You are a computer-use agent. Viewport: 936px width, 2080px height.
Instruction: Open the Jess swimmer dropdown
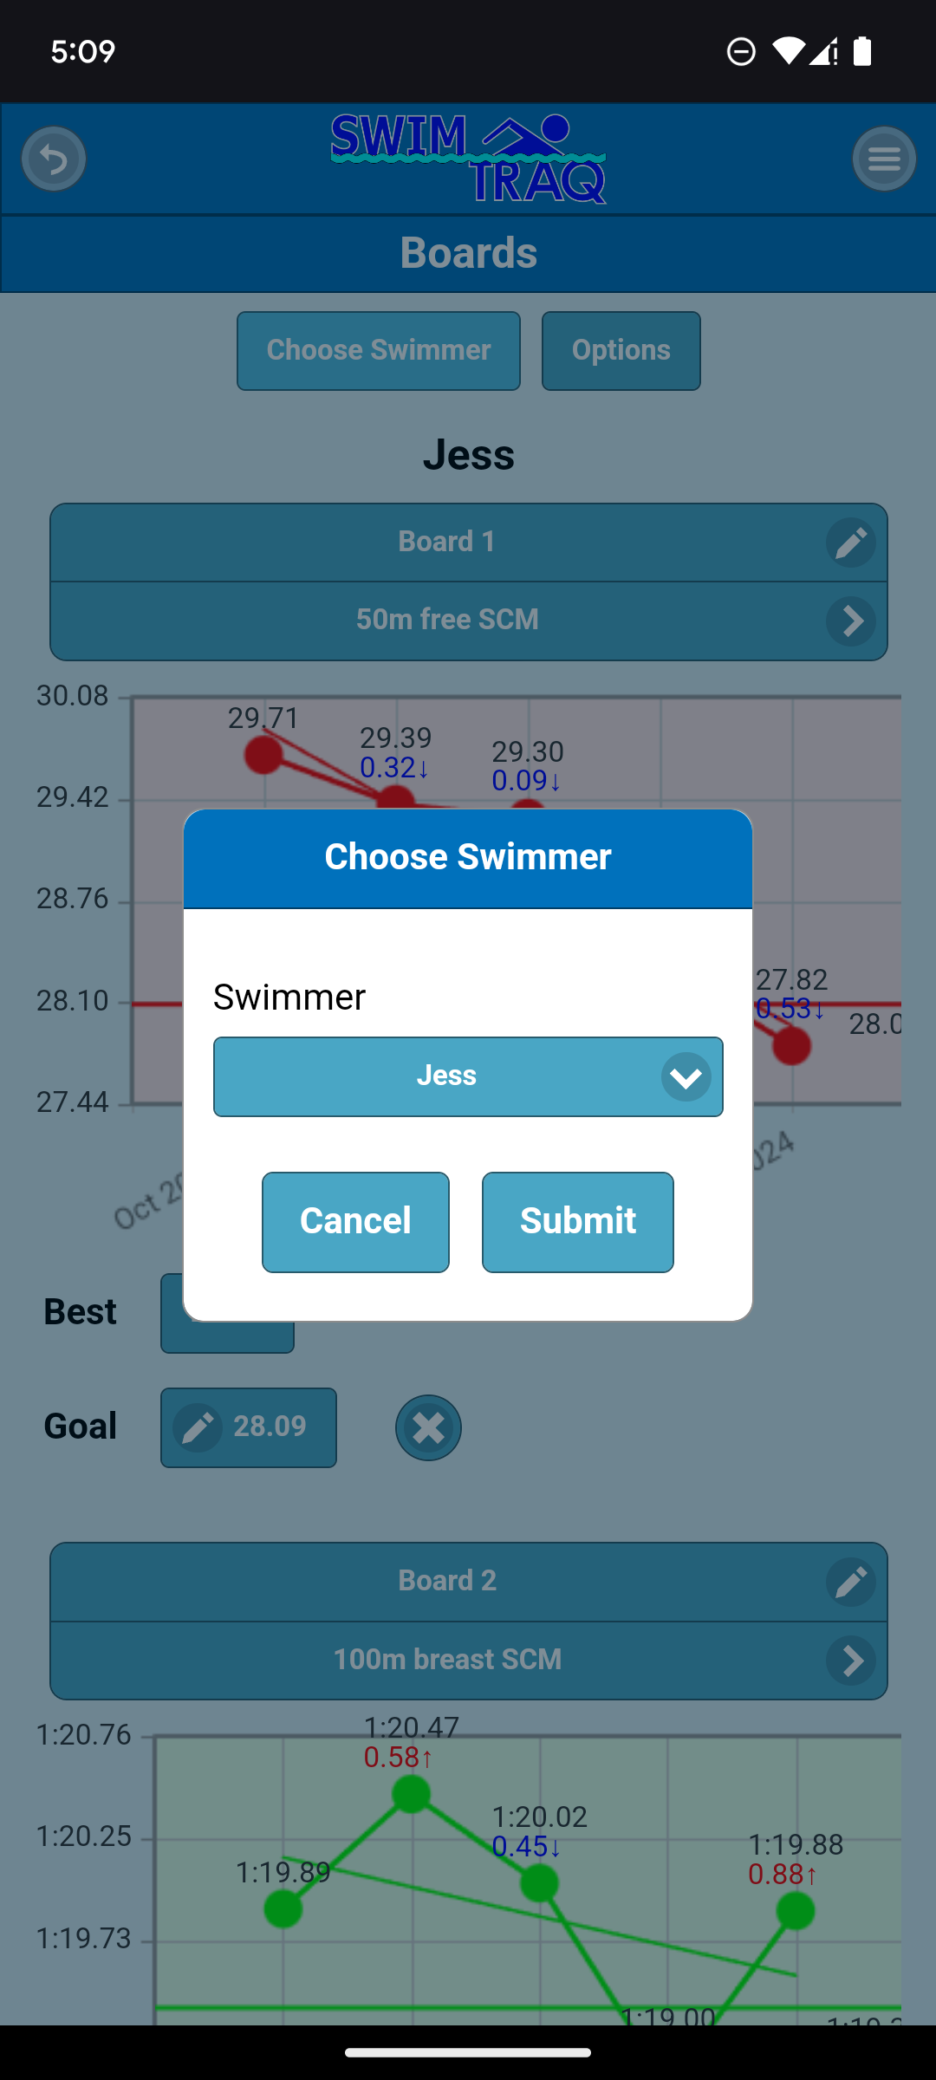[x=468, y=1076]
